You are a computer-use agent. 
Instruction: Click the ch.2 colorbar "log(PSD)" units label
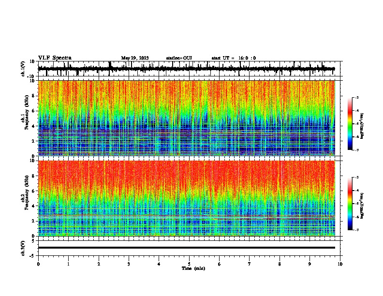[362, 206]
